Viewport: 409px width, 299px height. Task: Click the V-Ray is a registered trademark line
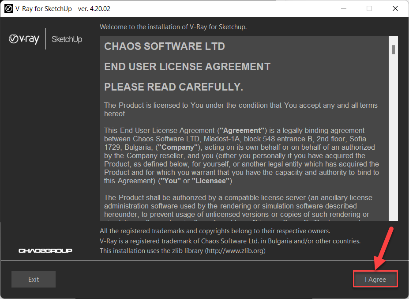(230, 241)
